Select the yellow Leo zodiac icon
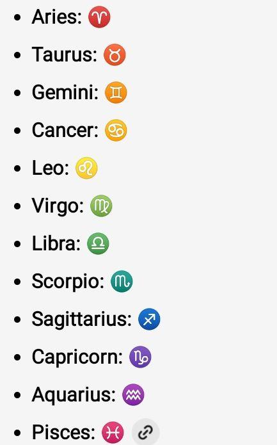The width and height of the screenshot is (277, 445). (x=86, y=168)
